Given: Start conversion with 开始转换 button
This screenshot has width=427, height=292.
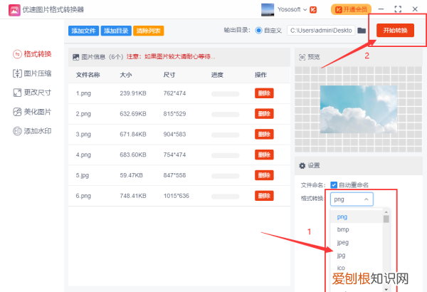Looking at the screenshot, I should coord(395,30).
